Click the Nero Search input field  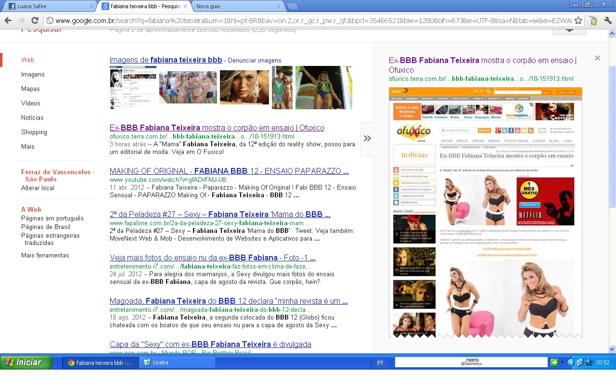pyautogui.click(x=471, y=362)
